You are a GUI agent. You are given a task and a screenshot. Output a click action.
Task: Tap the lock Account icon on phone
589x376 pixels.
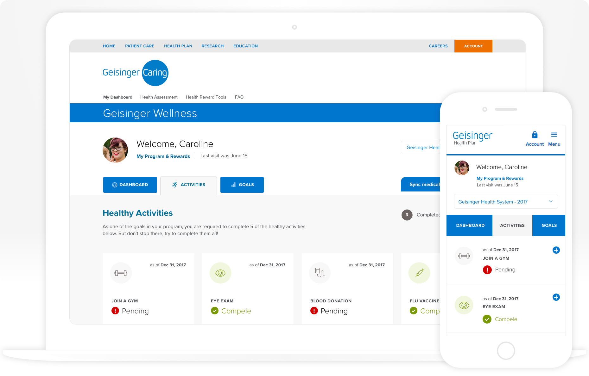tap(535, 139)
